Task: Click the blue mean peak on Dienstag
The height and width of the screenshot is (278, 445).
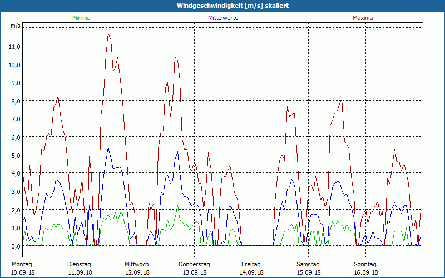Action: (108, 148)
